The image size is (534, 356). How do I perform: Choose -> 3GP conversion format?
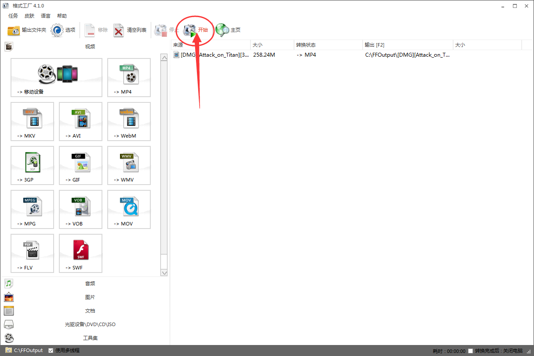pos(32,165)
